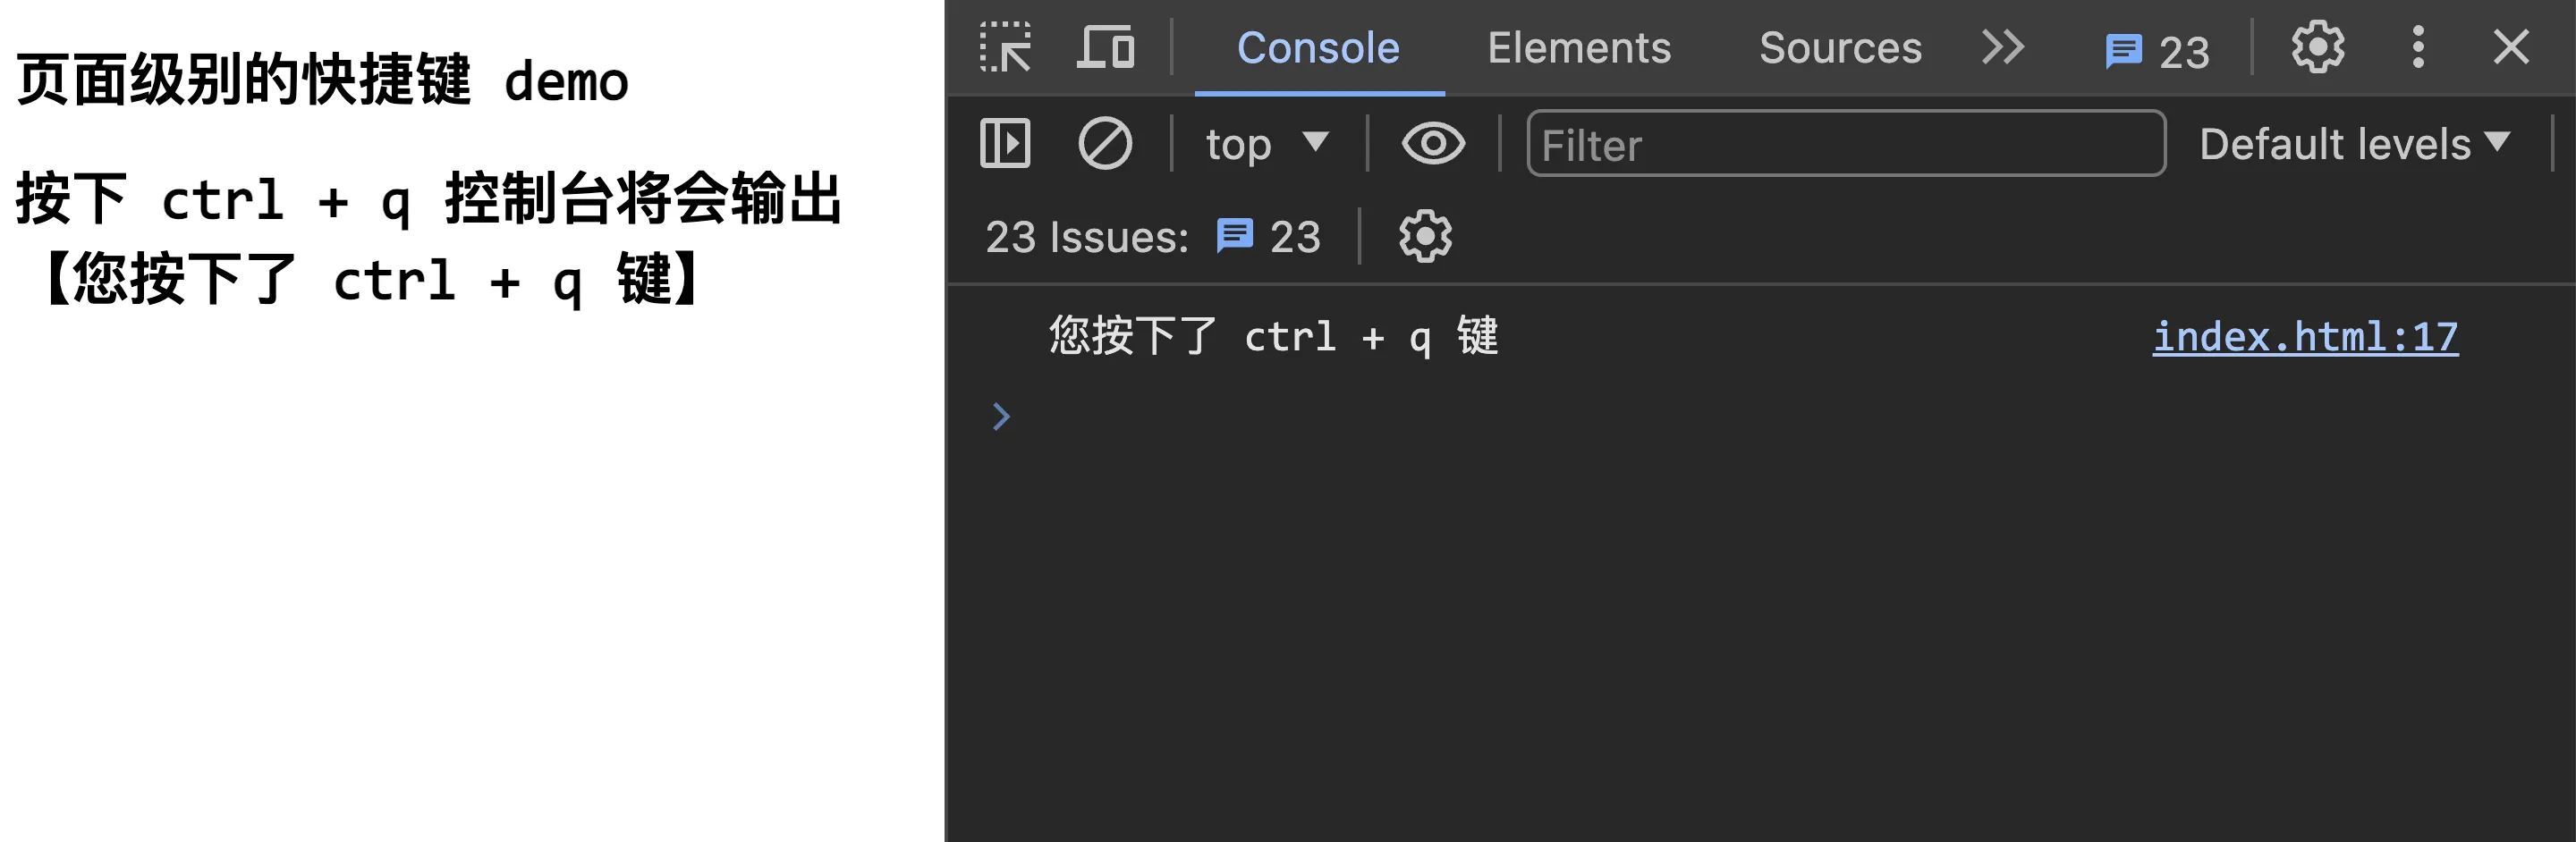Clear the console output

pos(1104,144)
